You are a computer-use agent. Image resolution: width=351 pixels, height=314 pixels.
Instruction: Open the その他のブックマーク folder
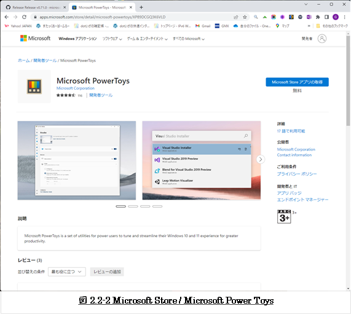coord(332,26)
